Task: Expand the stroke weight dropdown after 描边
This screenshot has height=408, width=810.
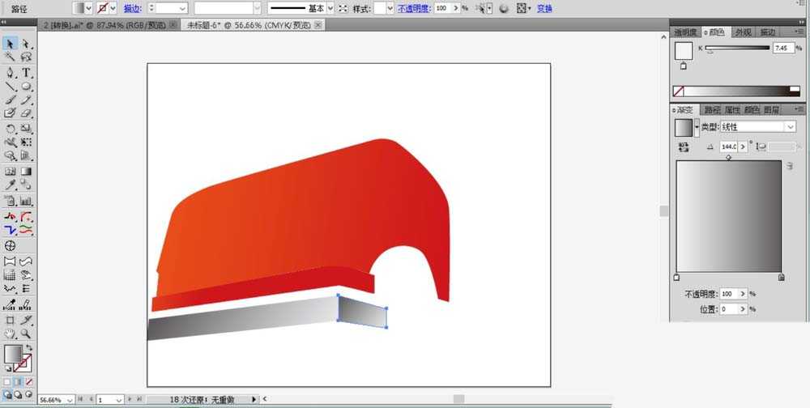Action: [181, 8]
